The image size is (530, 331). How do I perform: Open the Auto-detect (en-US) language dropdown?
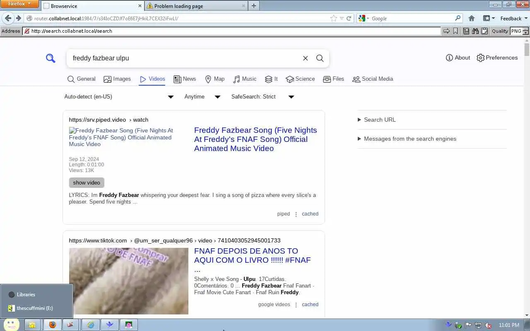click(x=119, y=96)
